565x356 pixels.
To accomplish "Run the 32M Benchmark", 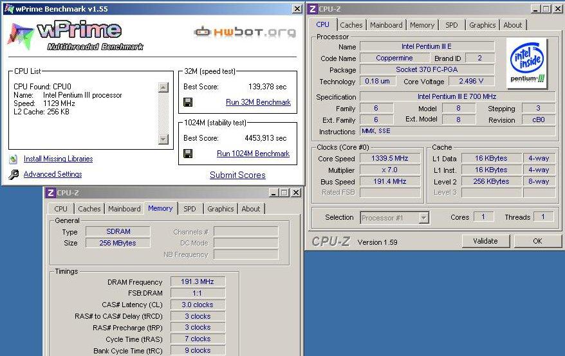I will [x=258, y=102].
